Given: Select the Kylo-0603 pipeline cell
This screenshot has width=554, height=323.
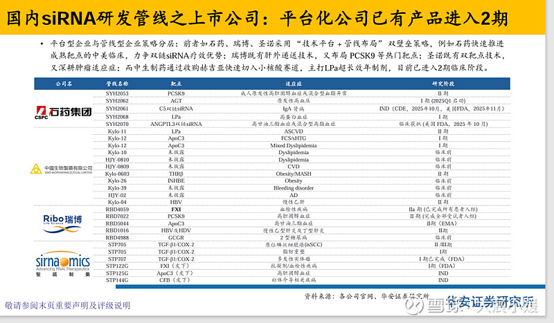Looking at the screenshot, I should [117, 174].
